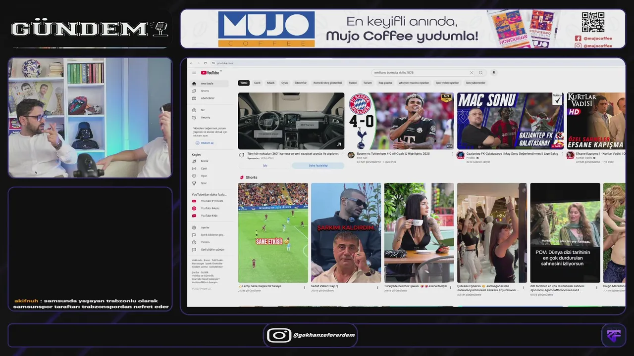The image size is (634, 356).
Task: Open YouTube Premium in the sidebar
Action: [210, 201]
